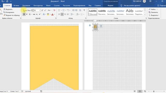Open font size dropdown arrow
Screen dimensions: 166x93
tap(40, 10)
